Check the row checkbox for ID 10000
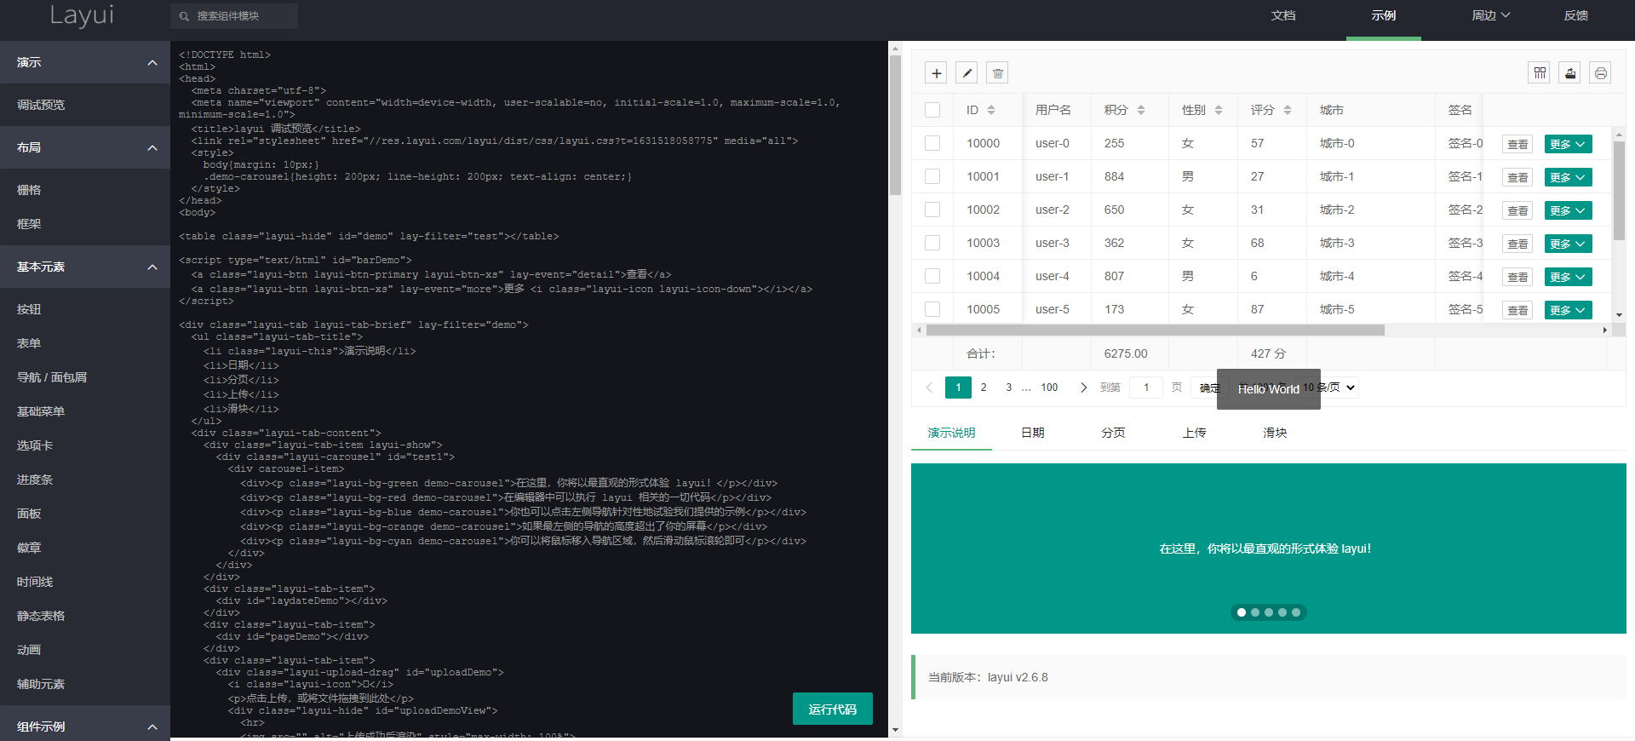Viewport: 1635px width, 741px height. coord(932,143)
